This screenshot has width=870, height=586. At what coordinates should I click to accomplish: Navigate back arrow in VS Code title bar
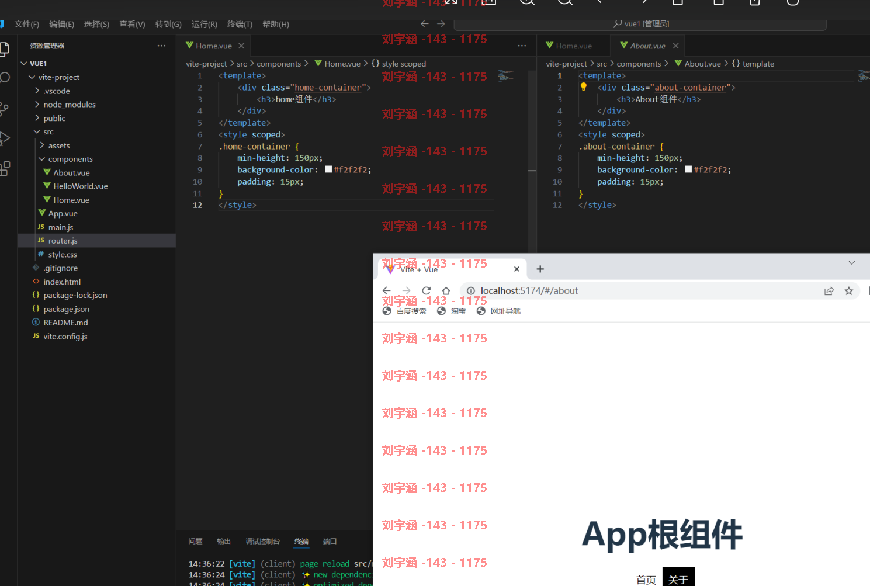pos(425,24)
